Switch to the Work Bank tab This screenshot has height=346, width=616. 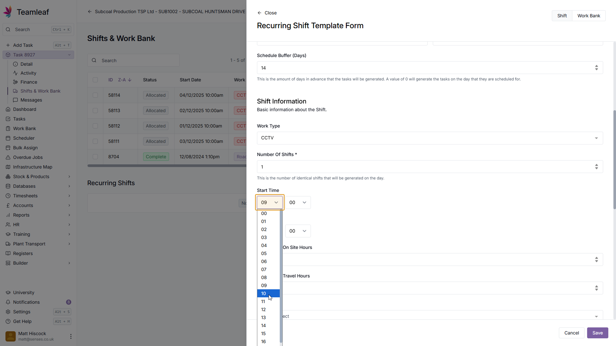(588, 16)
